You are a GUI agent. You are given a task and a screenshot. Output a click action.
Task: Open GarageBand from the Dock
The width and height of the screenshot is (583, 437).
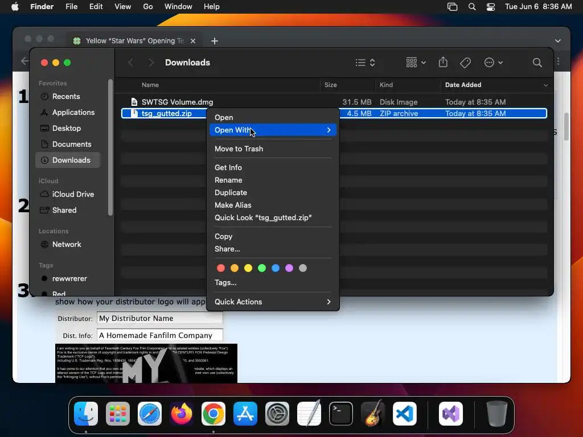(x=373, y=414)
